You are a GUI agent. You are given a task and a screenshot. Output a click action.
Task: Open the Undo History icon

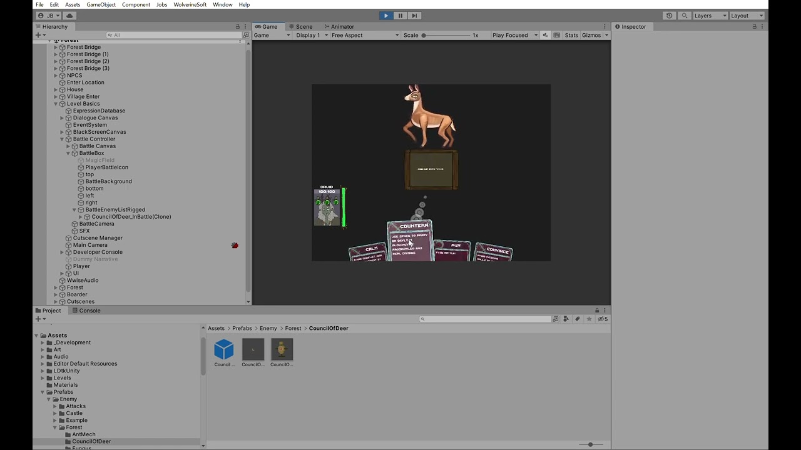pyautogui.click(x=670, y=16)
